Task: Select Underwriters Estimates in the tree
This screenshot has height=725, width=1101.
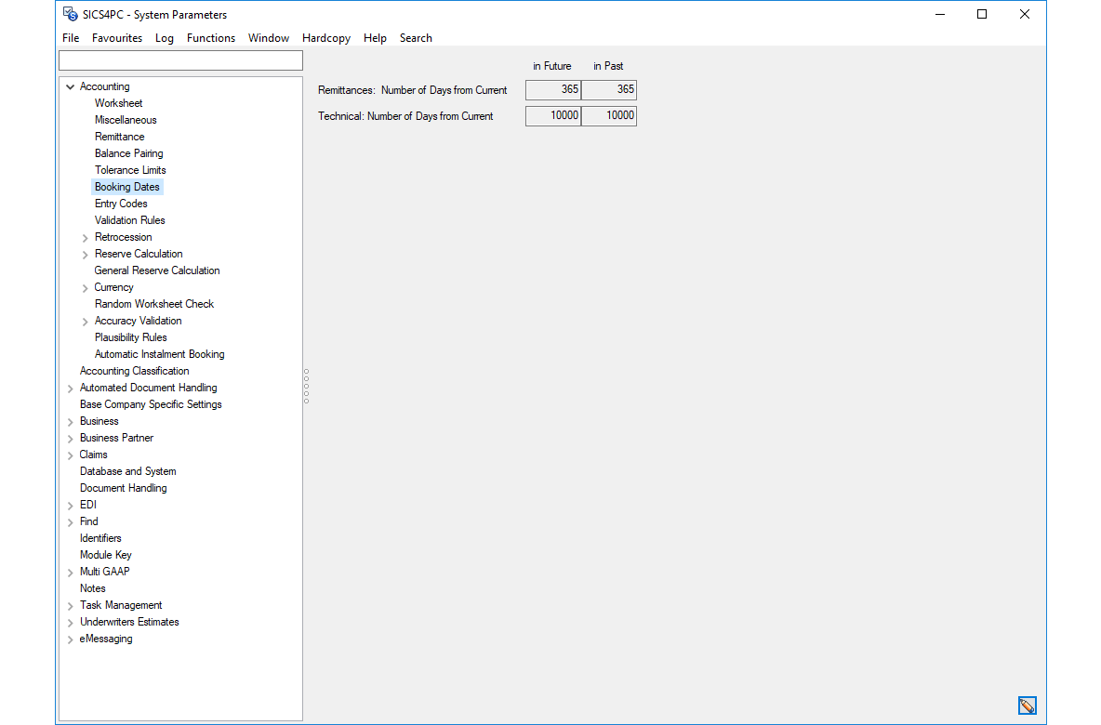Action: coord(129,622)
